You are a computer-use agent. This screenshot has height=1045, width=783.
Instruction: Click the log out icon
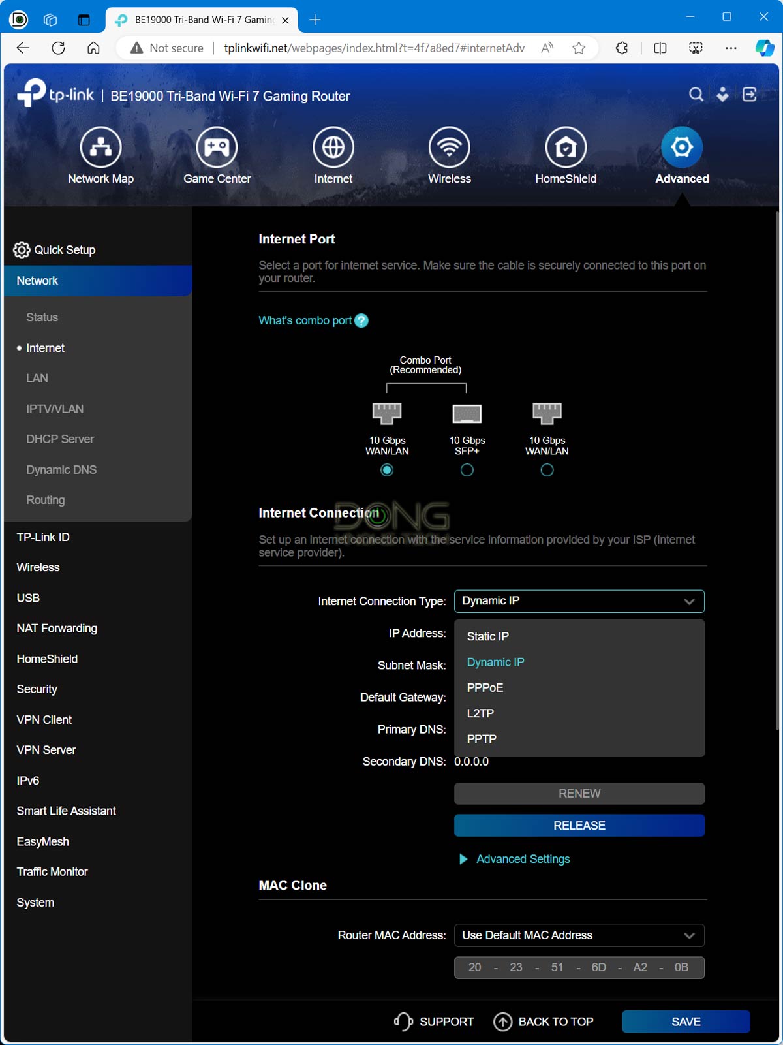point(749,95)
